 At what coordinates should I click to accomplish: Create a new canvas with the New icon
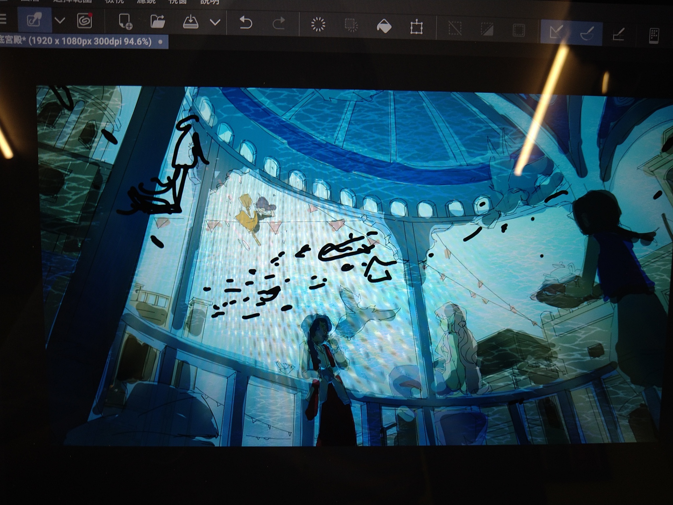125,22
